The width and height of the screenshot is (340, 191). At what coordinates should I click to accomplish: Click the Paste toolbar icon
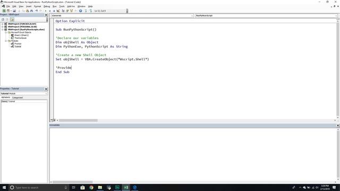point(27,11)
